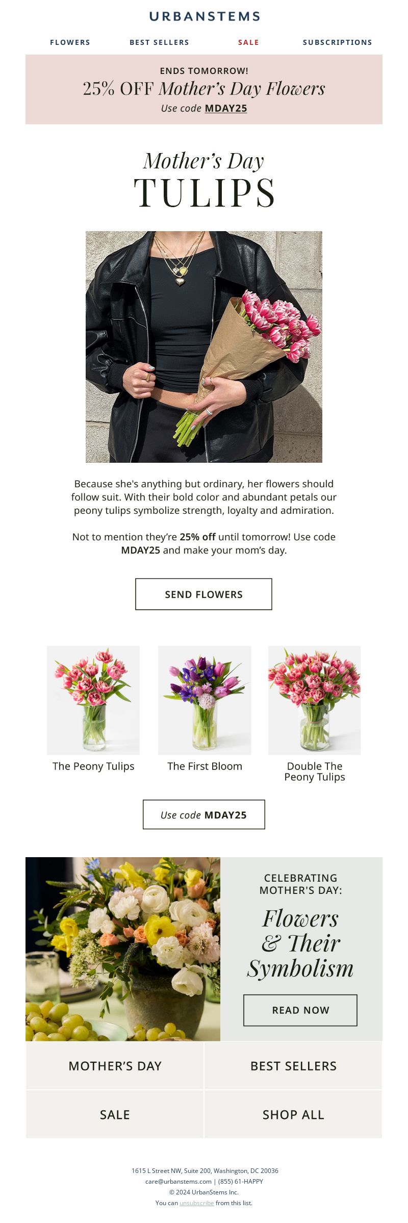Click the Use code MDAY25 button
This screenshot has width=408, height=1223.
click(204, 814)
